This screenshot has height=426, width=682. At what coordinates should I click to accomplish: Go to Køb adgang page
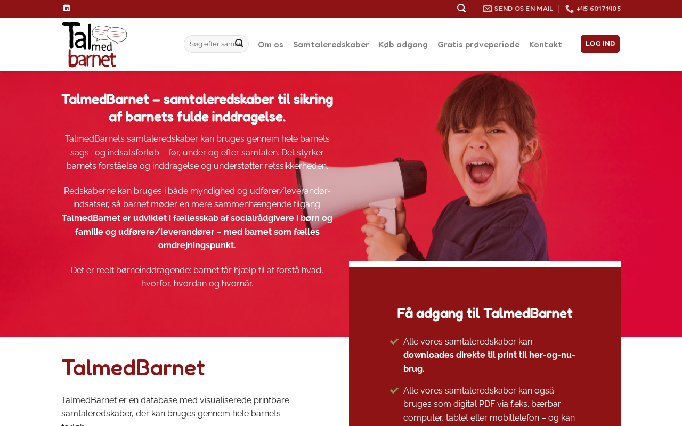(x=403, y=44)
